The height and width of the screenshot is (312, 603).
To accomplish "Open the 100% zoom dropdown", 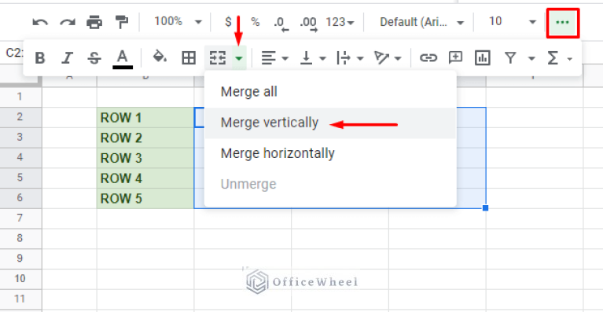I will click(x=178, y=22).
